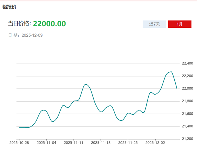This screenshot has width=197, height=145.
Task: Select the red 1月 range tab
Action: coord(180,24)
